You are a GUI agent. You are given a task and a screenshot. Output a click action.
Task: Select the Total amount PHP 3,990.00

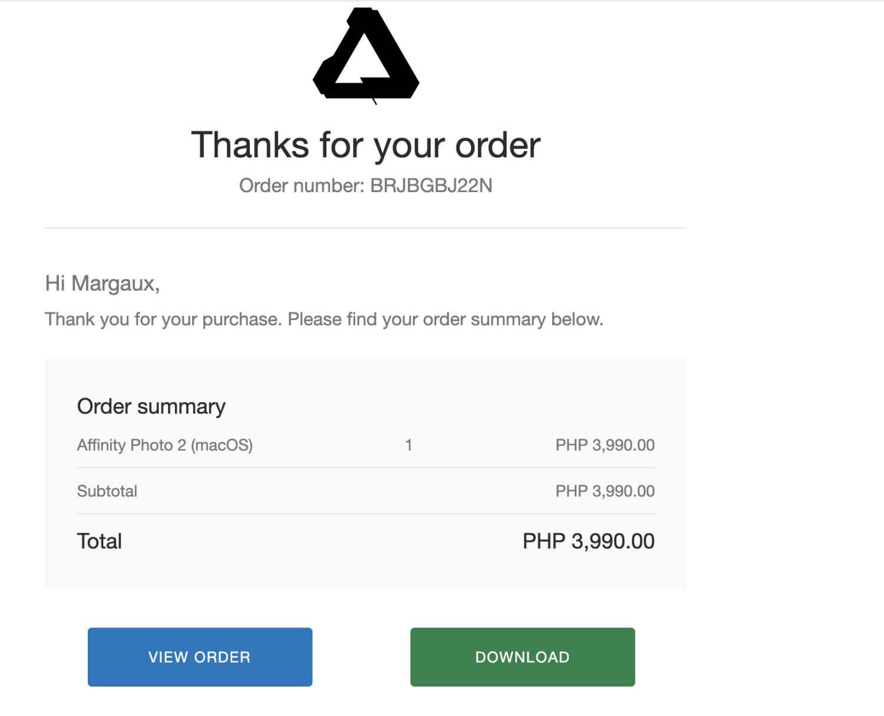(x=588, y=540)
